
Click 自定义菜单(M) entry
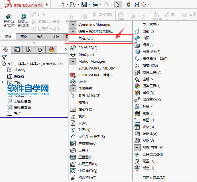click(x=154, y=178)
